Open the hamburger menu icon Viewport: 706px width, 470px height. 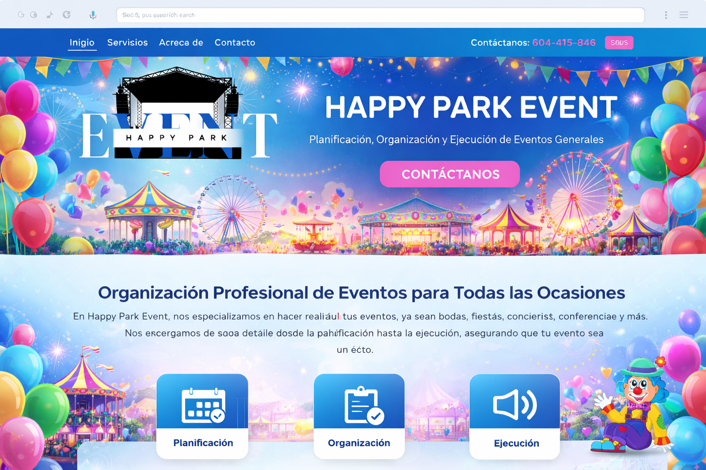coord(683,15)
